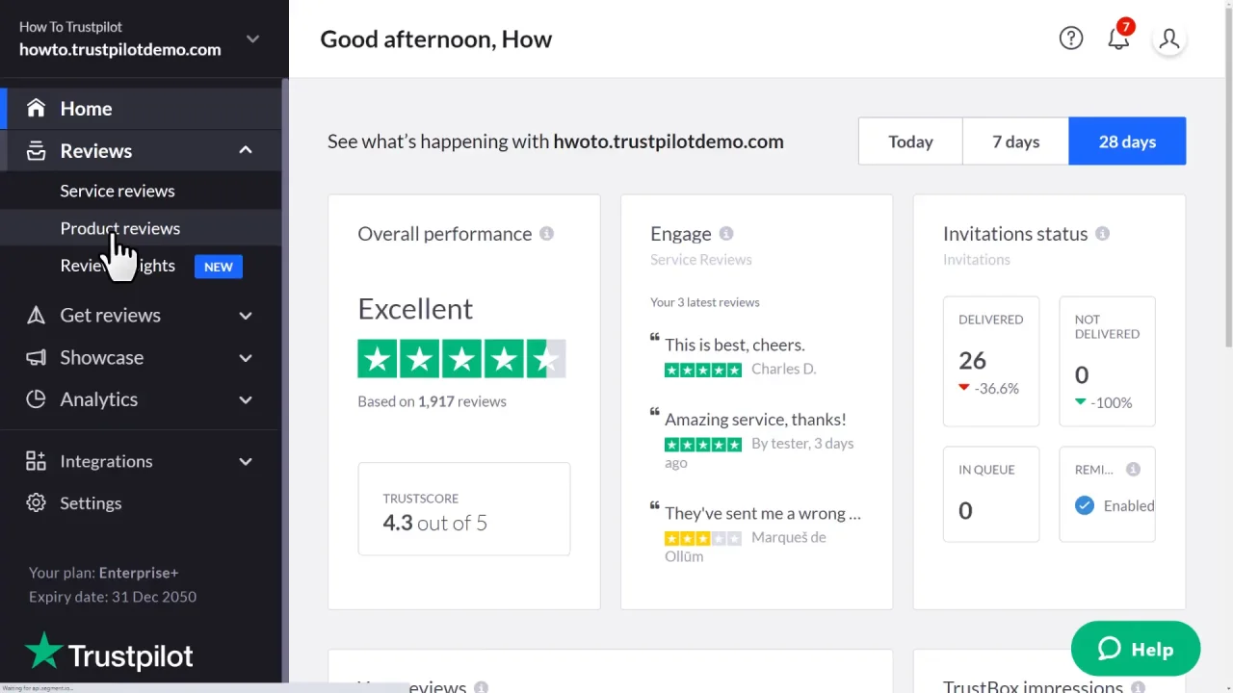Viewport: 1233px width, 693px height.
Task: Open the notifications bell
Action: pyautogui.click(x=1118, y=39)
